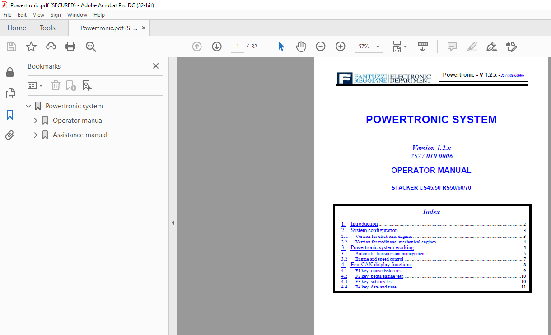Close the Powertronic.pdf tab
The width and height of the screenshot is (551, 335).
coord(144,28)
